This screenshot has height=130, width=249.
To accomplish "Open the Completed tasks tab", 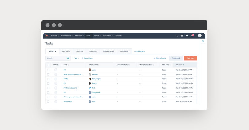I will pyautogui.click(x=124, y=51).
